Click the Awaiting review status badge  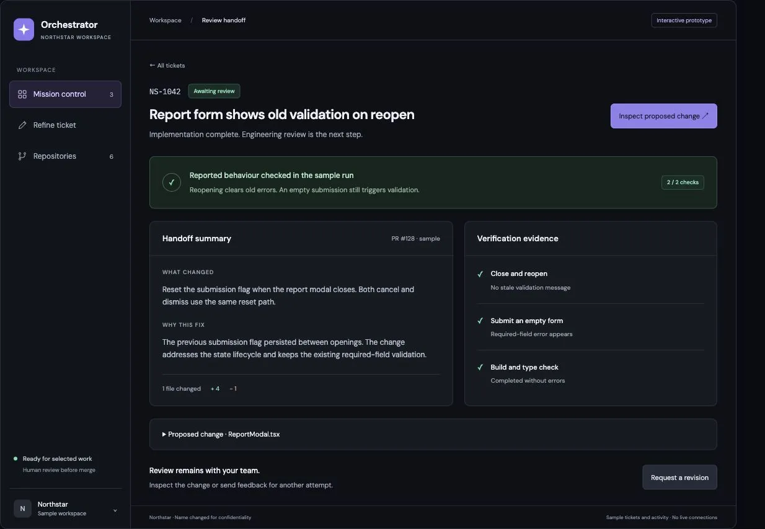214,91
